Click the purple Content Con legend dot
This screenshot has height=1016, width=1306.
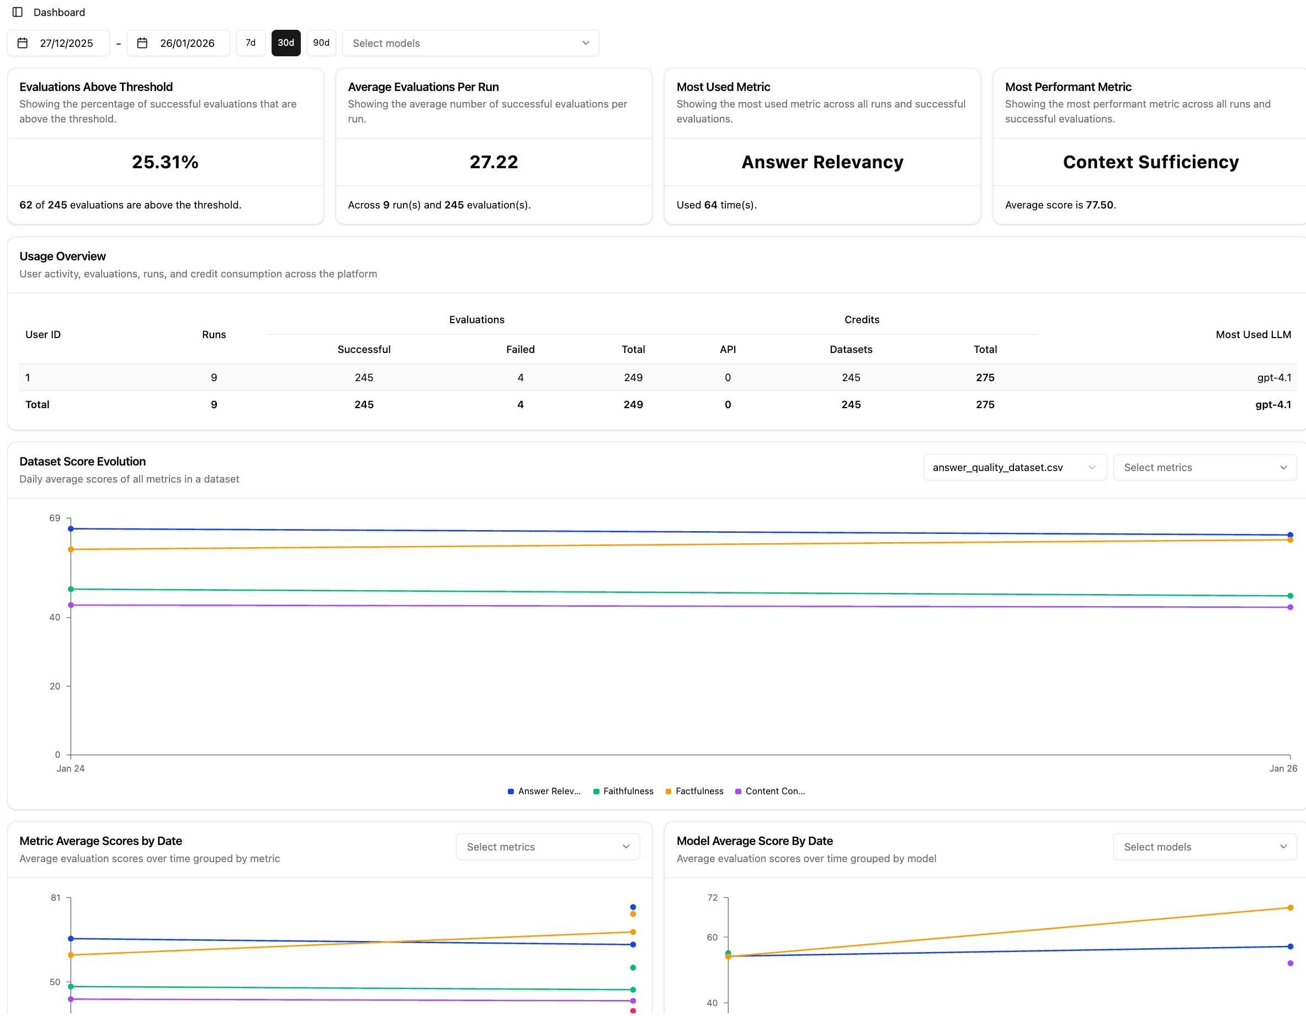[737, 791]
